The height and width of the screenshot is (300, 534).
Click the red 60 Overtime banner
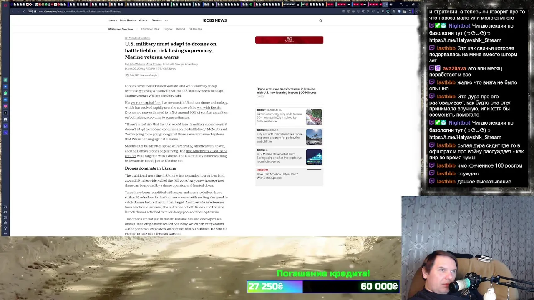289,40
